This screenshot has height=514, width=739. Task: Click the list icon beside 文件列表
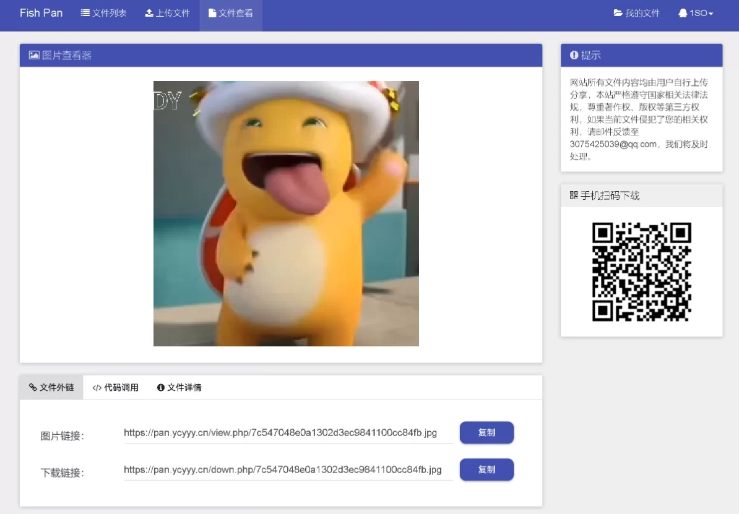click(85, 13)
